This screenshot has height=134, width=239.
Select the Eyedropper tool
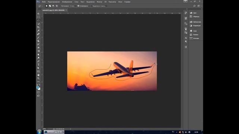[x=38, y=31]
